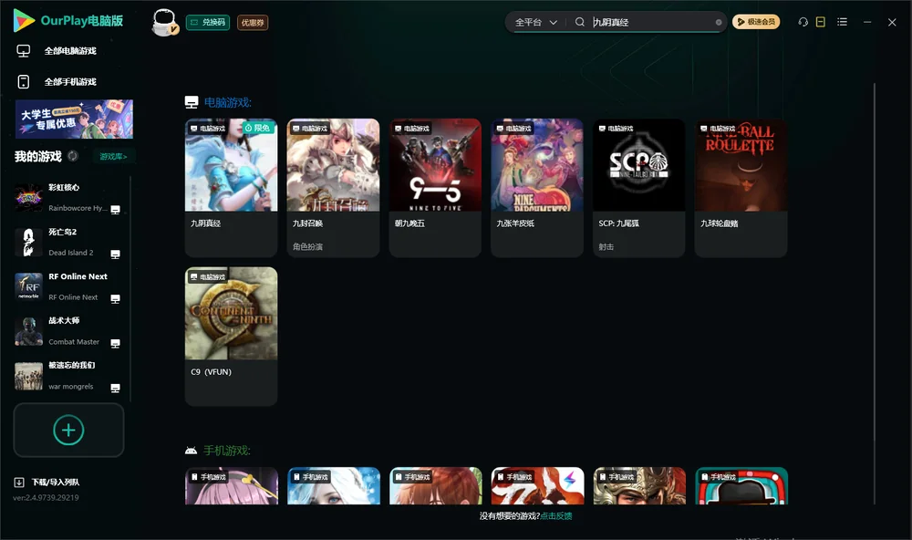Open the 下载/导入列队 download queue
Image resolution: width=912 pixels, height=540 pixels.
pyautogui.click(x=47, y=482)
